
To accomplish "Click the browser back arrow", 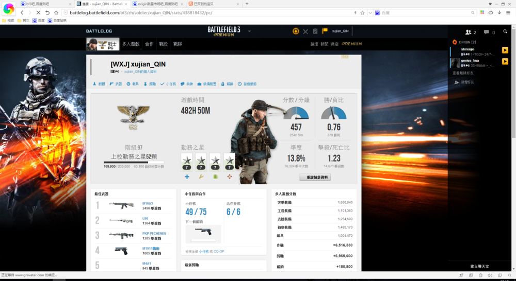I will pyautogui.click(x=22, y=12).
